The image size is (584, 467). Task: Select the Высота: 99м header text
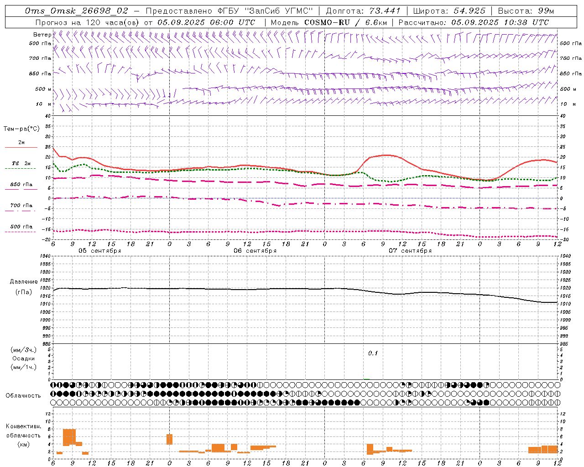click(x=526, y=10)
